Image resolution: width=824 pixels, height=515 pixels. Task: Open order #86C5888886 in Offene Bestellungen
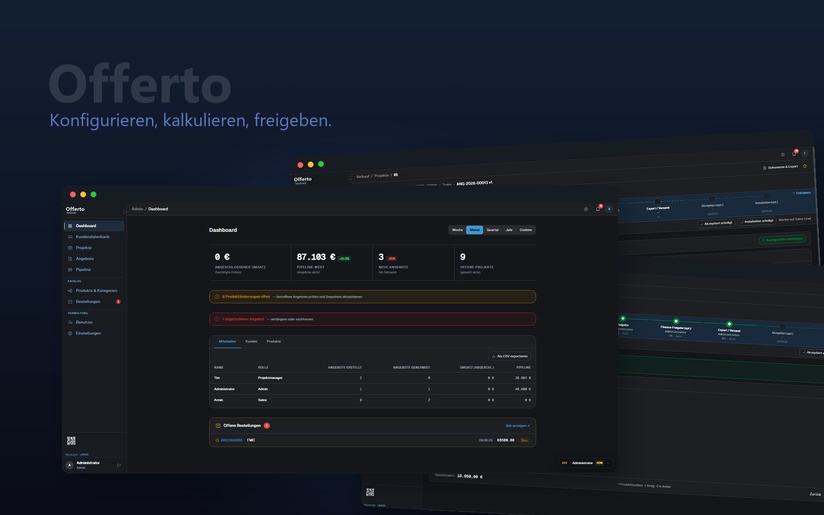[x=231, y=440]
